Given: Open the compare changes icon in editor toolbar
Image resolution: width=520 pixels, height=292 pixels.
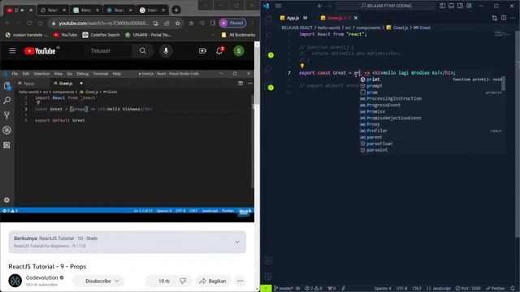Looking at the screenshot, I should [x=495, y=18].
